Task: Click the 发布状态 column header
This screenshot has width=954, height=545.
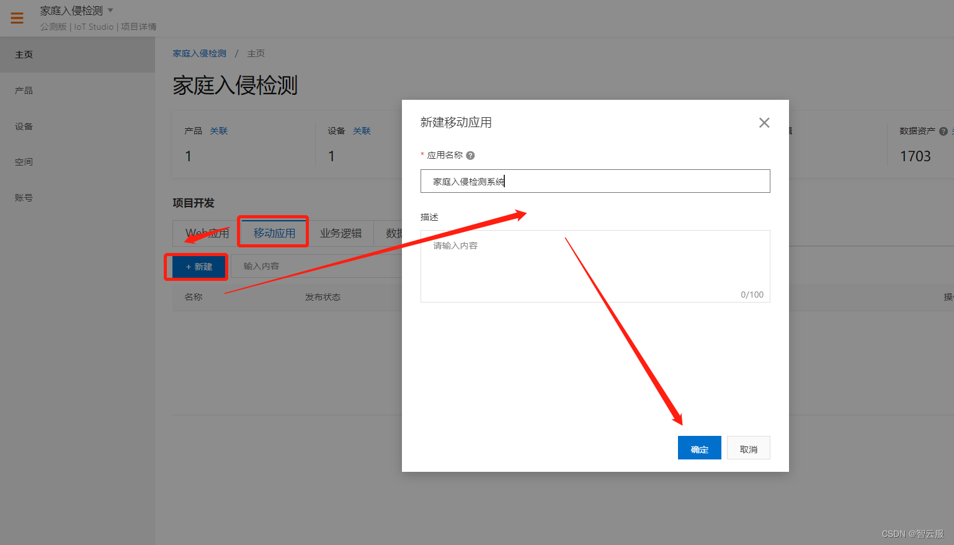Action: coord(323,297)
